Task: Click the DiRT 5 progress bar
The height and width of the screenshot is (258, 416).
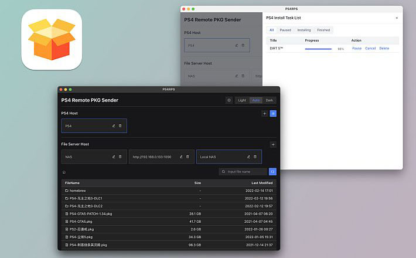Action: (318, 49)
